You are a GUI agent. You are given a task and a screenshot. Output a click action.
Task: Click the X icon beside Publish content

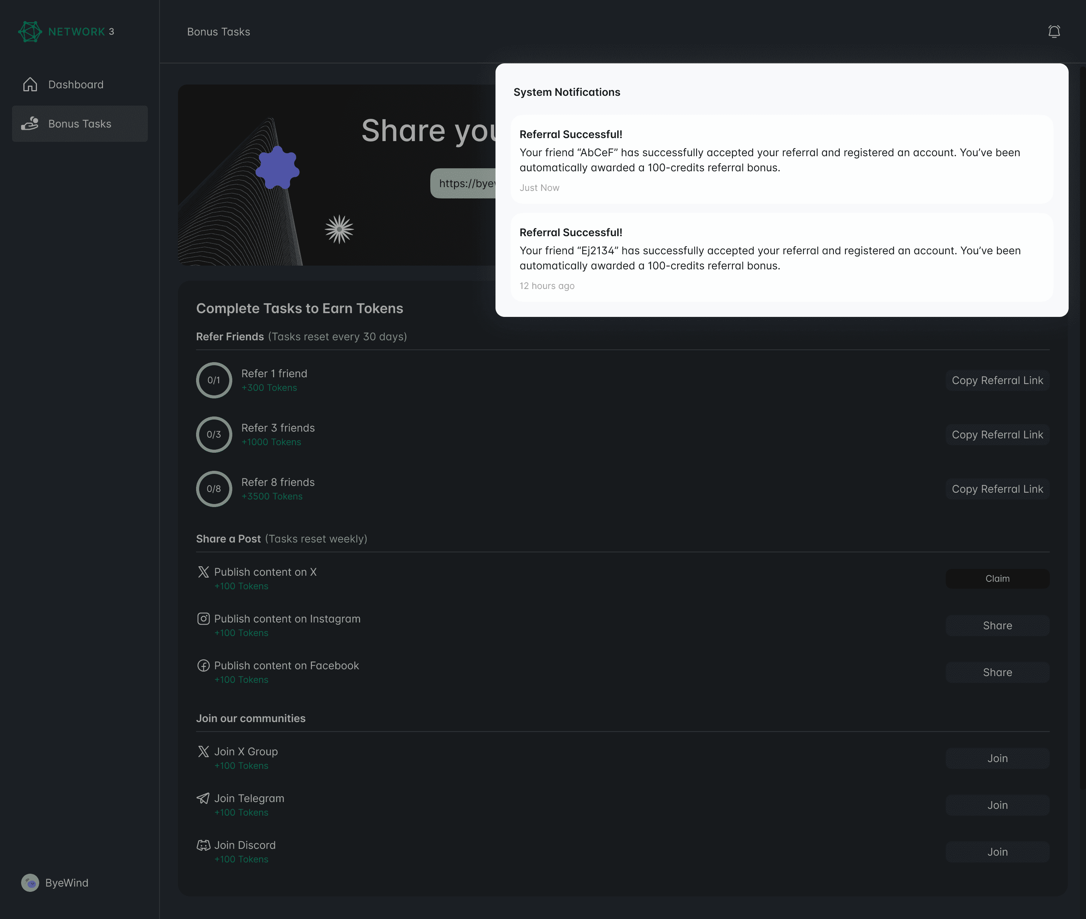click(x=204, y=572)
